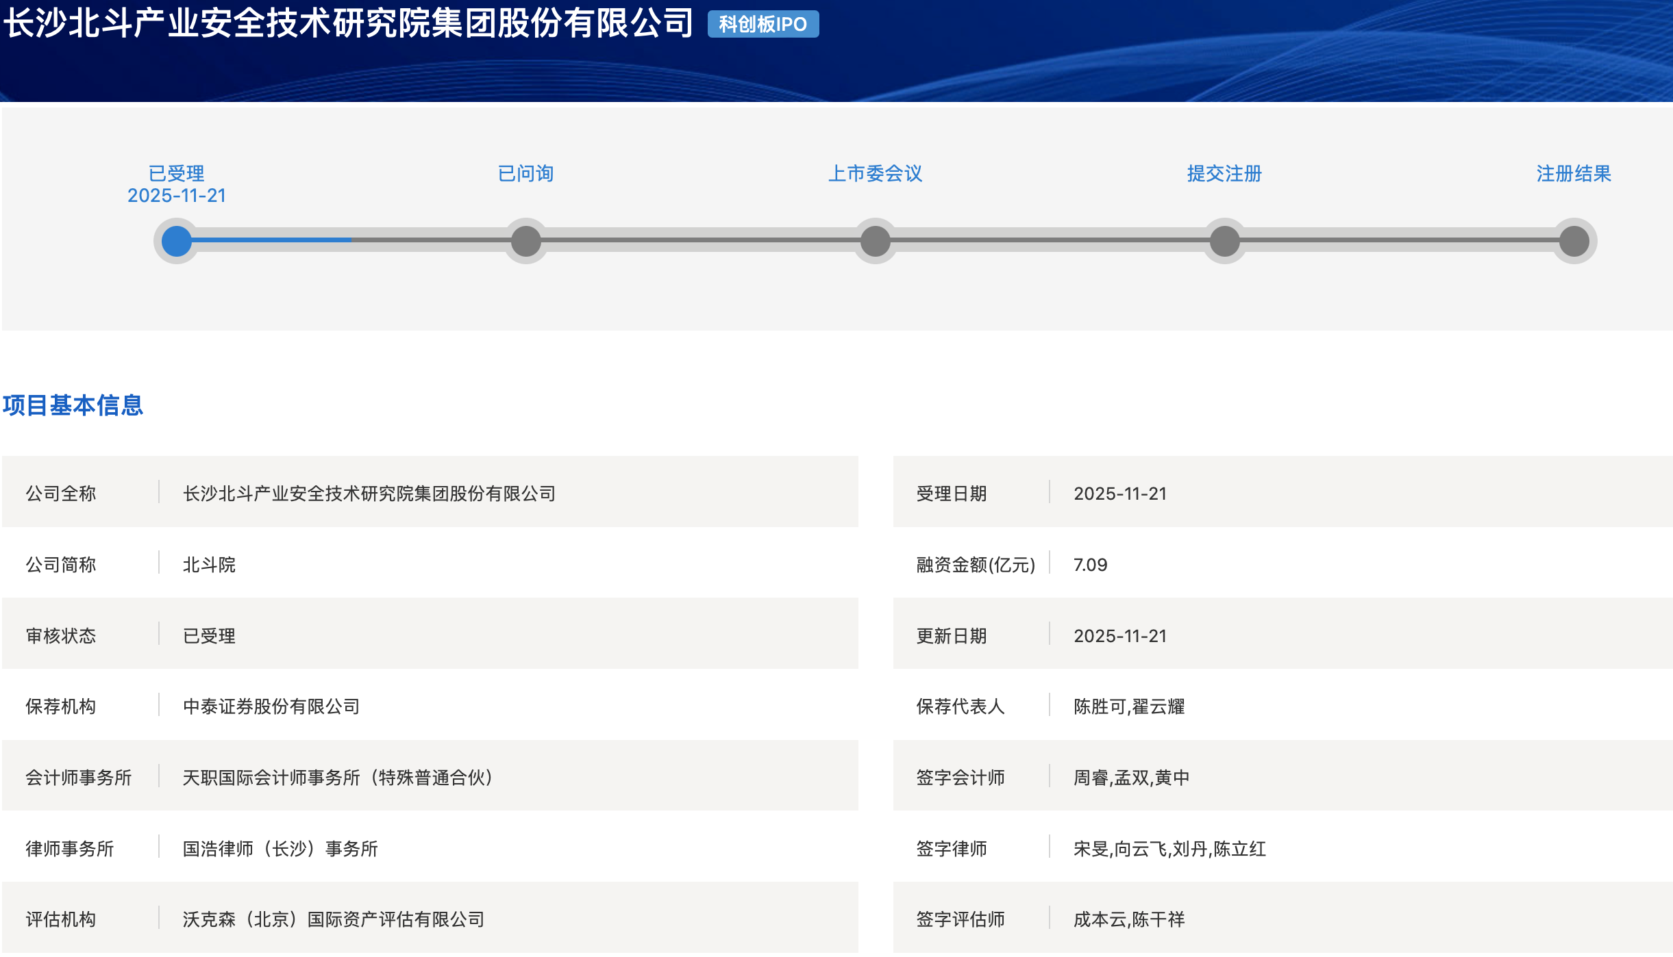Screen dimensions: 1673x957
Task: Click the sponsor name 中泰证券股份有限公司
Action: (271, 706)
